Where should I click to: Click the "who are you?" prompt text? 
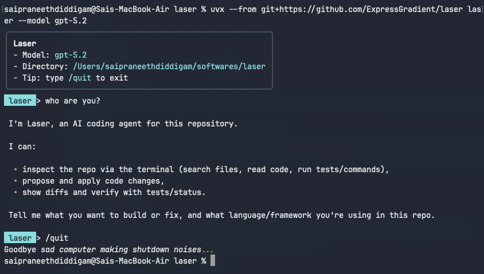point(71,101)
